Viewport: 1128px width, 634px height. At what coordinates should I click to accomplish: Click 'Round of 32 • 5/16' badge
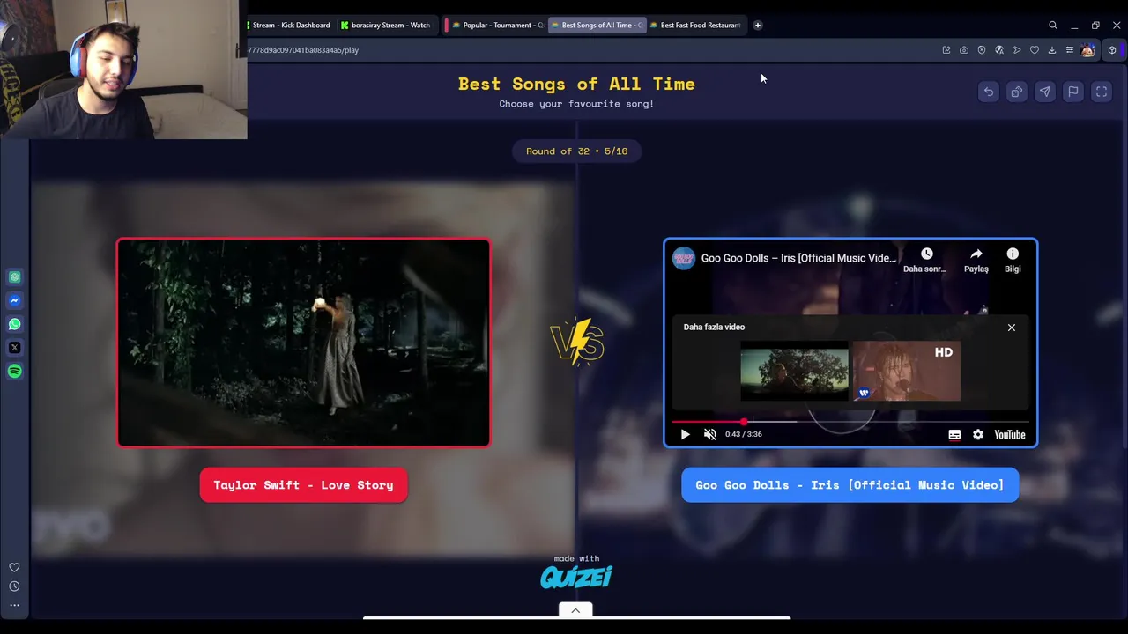pos(577,151)
